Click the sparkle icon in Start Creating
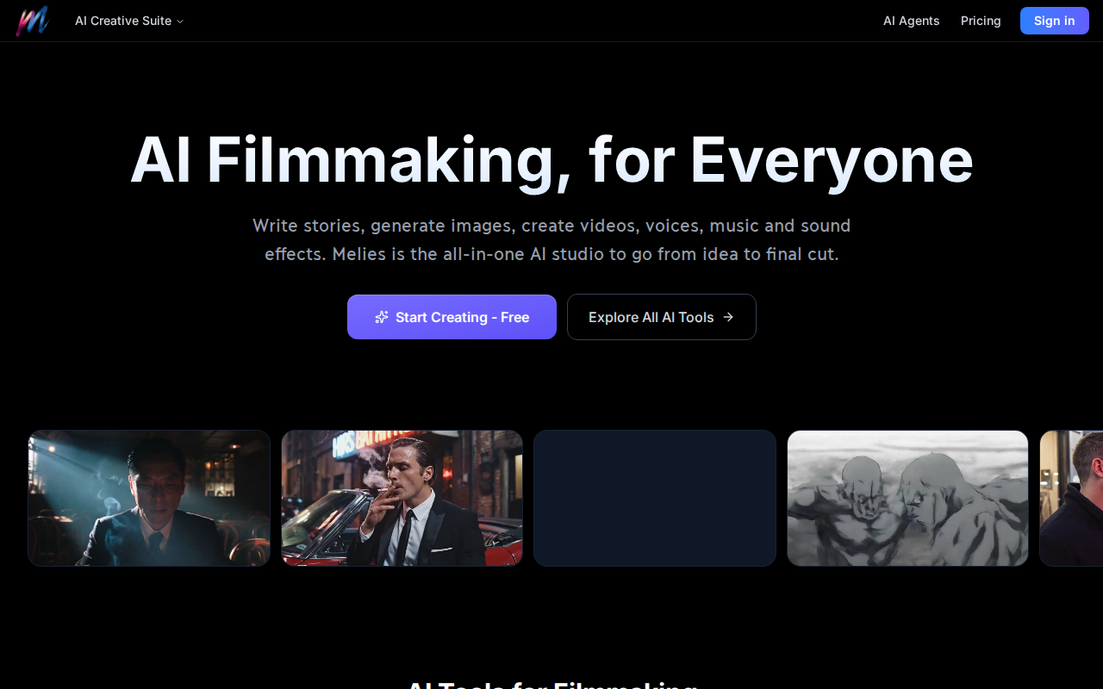 (382, 317)
